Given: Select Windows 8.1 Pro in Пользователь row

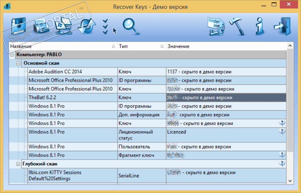Looking at the screenshot, I should (73, 147).
